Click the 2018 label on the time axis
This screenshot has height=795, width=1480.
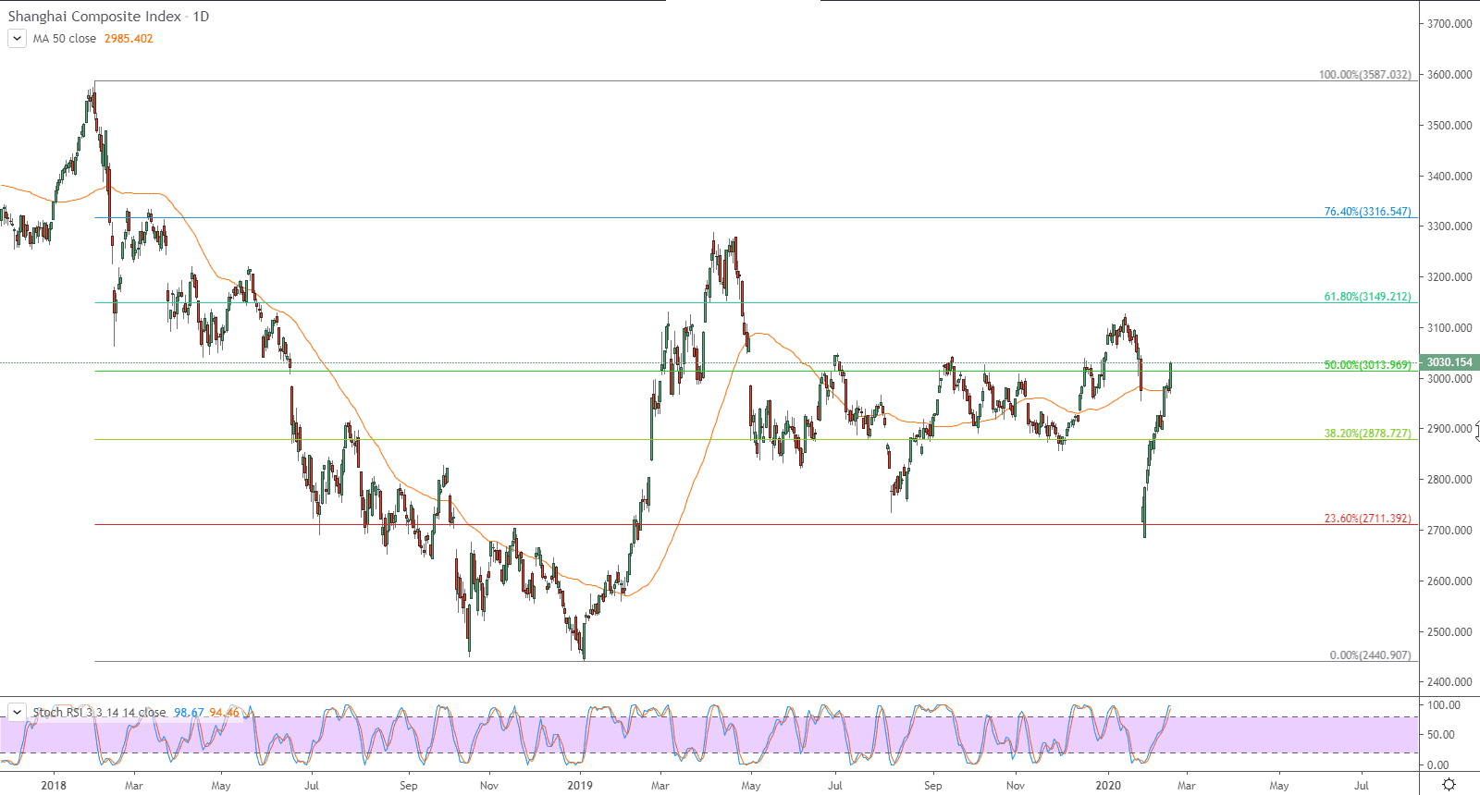[54, 786]
